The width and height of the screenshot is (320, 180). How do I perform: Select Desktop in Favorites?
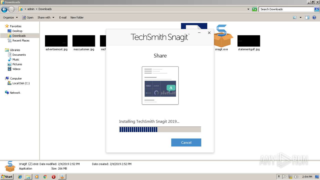[17, 31]
